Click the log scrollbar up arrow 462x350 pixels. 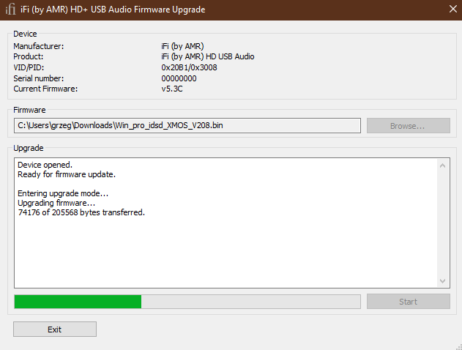coord(442,165)
